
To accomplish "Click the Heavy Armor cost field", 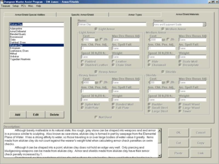I will 88,82.
